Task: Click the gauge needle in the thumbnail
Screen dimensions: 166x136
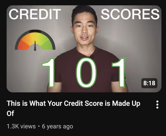Action: tap(35, 46)
